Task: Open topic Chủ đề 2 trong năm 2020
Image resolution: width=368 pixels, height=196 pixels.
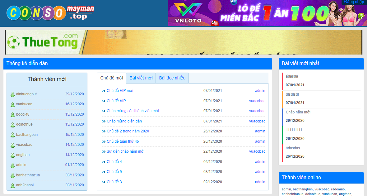Action: (128, 131)
